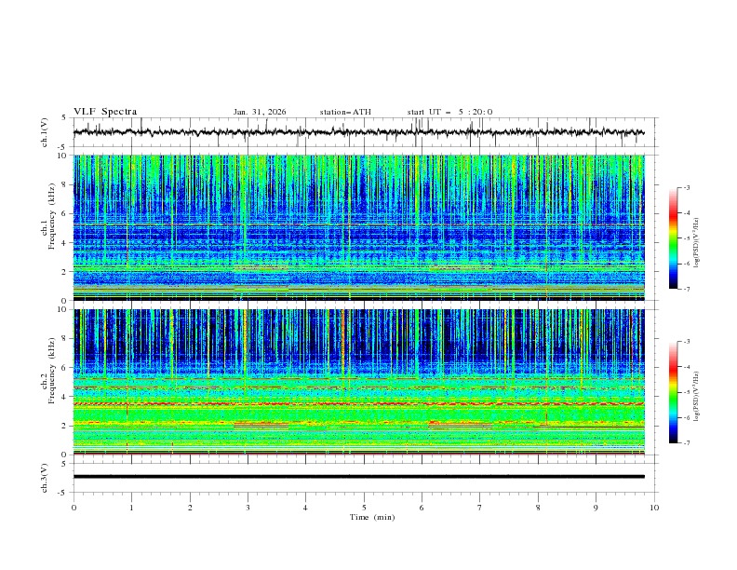Image resolution: width=737 pixels, height=570 pixels.
Task: Click the "start UT = 5 :20: 0" text
Action: pyautogui.click(x=449, y=112)
